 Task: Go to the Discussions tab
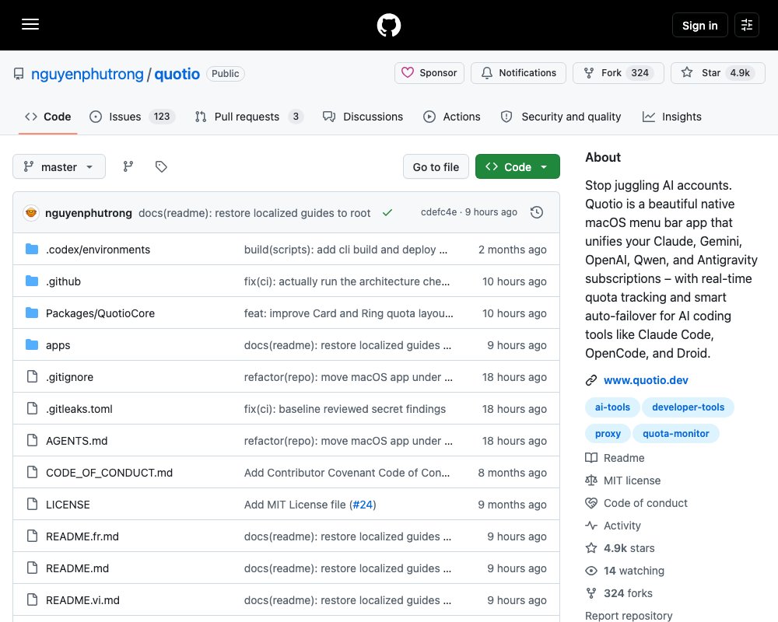point(363,117)
